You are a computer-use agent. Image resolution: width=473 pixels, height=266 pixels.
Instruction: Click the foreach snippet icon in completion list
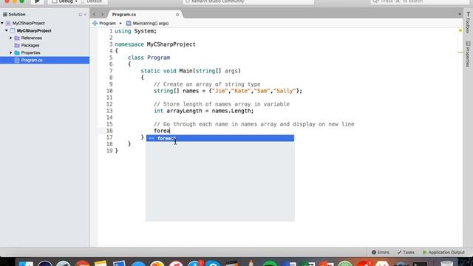tap(152, 138)
